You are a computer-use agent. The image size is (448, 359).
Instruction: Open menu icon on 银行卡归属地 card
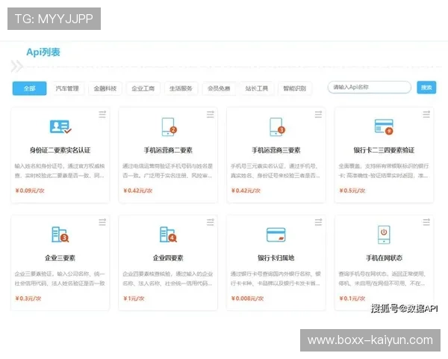coord(318,222)
